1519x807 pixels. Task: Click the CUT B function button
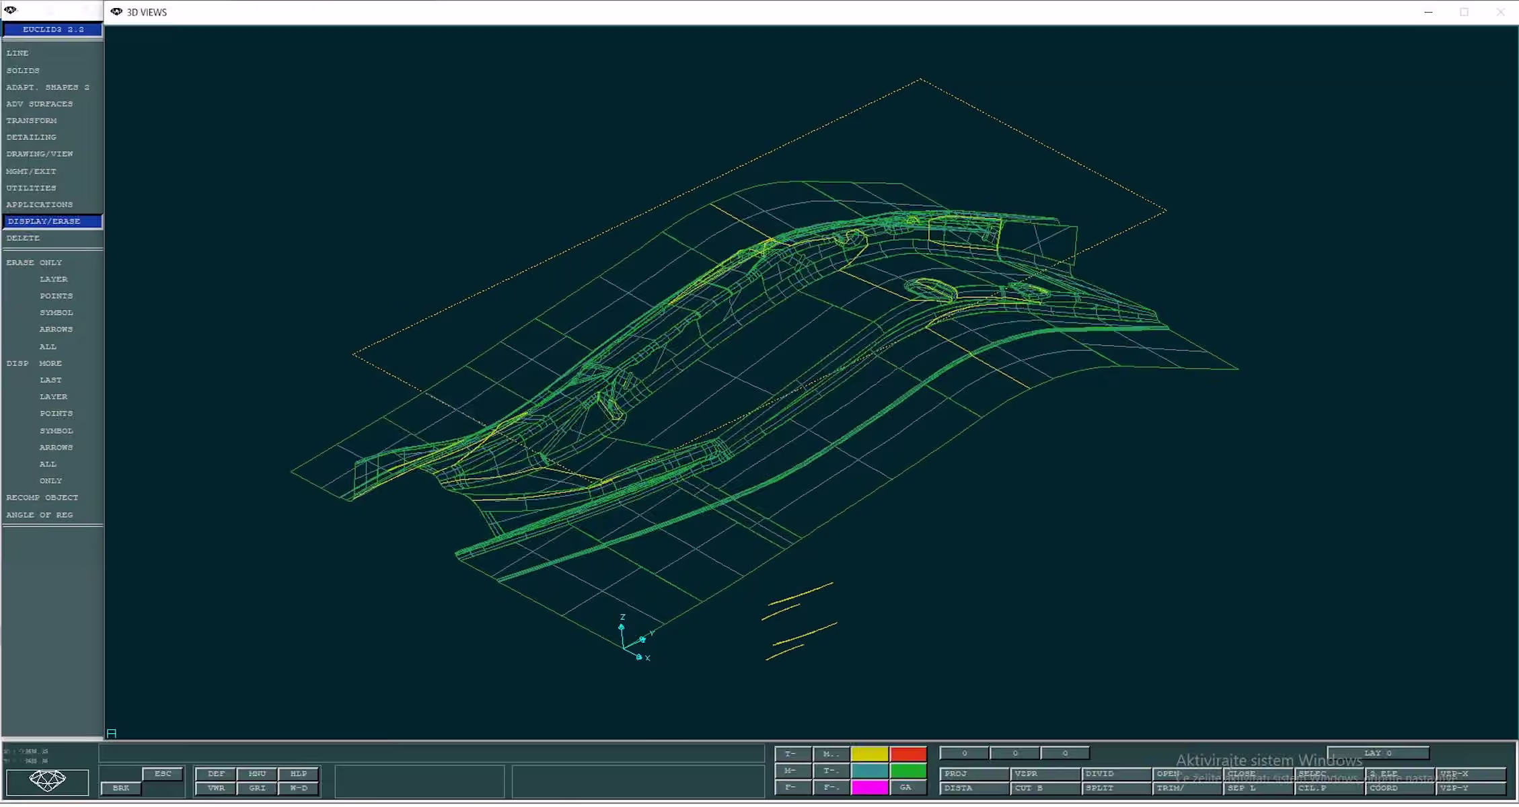[x=1045, y=788]
